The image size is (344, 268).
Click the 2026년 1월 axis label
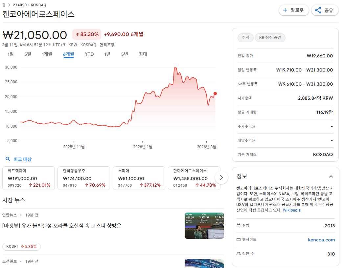143,147
